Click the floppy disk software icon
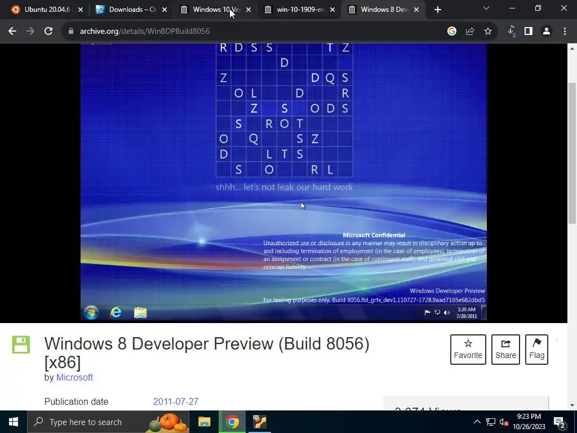577x433 pixels. (x=21, y=344)
